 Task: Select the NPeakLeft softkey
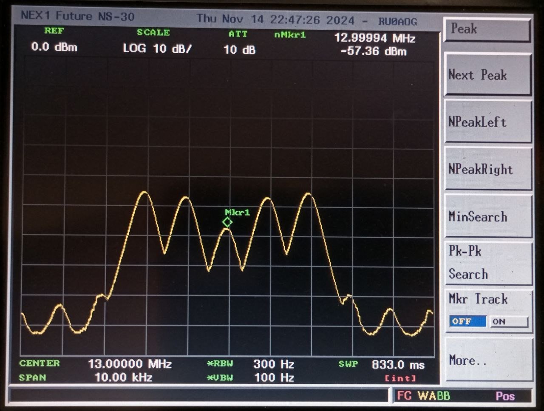[487, 122]
